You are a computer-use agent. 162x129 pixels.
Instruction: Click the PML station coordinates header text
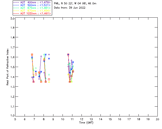coord(75,4)
